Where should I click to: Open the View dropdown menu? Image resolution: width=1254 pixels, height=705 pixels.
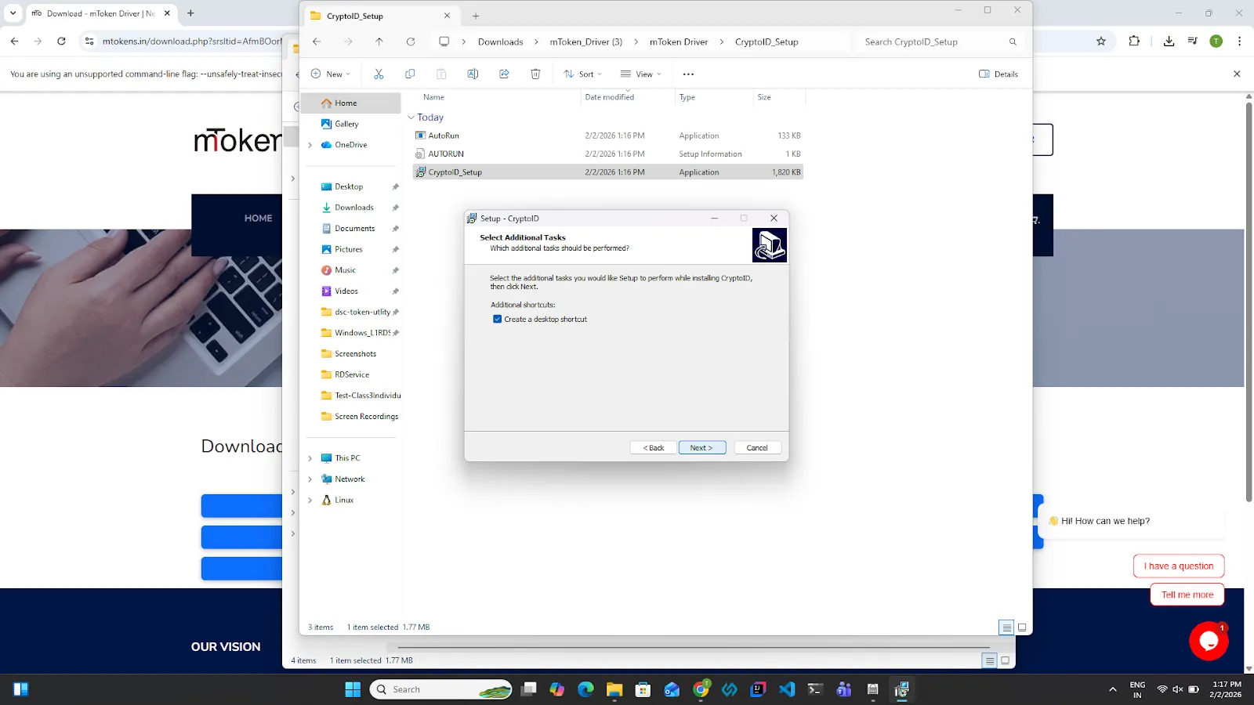pyautogui.click(x=640, y=74)
